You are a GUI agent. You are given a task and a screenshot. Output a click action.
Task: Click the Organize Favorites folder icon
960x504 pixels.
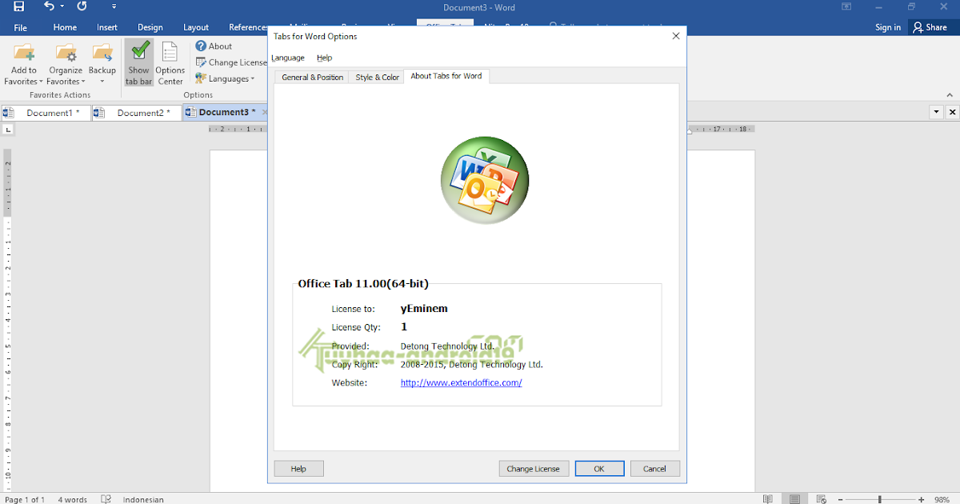coord(66,53)
